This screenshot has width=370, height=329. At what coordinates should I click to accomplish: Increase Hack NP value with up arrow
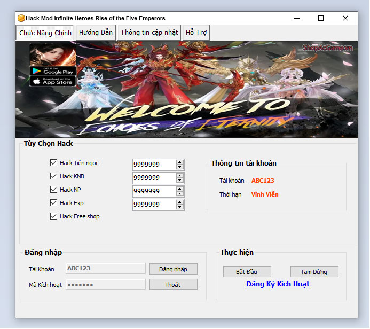click(x=179, y=189)
